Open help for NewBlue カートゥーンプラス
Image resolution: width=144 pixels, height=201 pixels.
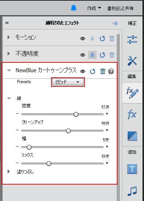pos(111,71)
